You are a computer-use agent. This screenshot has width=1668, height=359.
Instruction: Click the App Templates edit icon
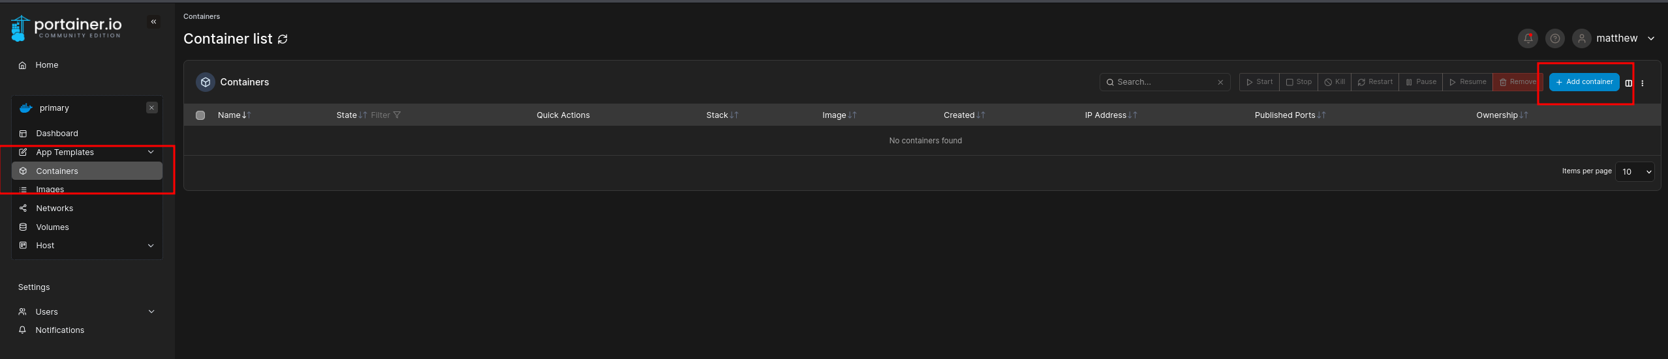pos(23,152)
